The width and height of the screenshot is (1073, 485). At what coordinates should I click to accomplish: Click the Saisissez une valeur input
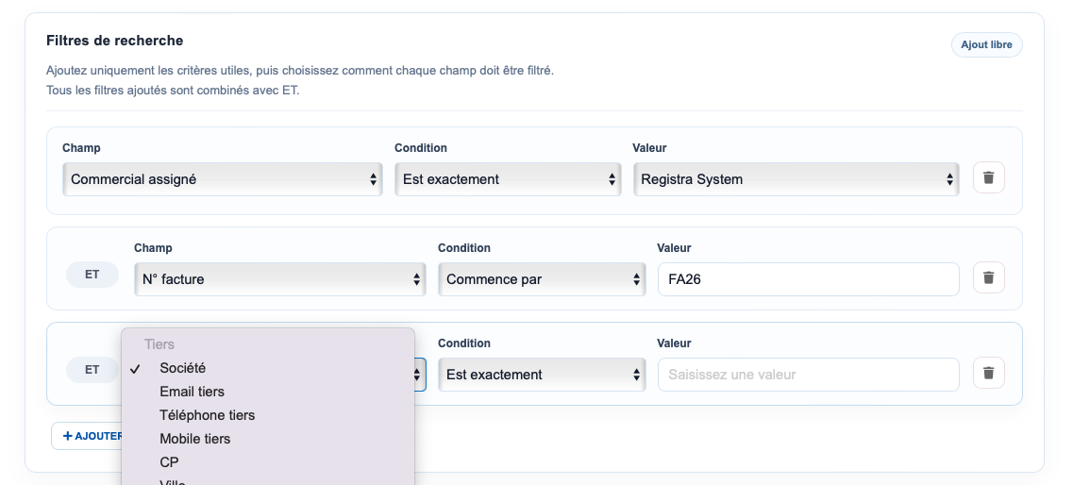tap(808, 375)
